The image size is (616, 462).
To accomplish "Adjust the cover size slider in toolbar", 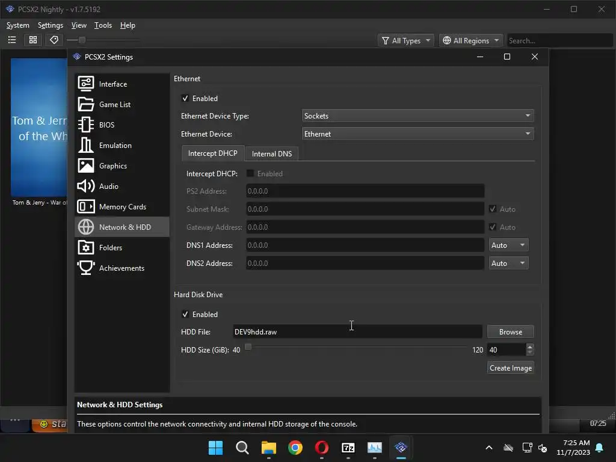I will [82, 40].
